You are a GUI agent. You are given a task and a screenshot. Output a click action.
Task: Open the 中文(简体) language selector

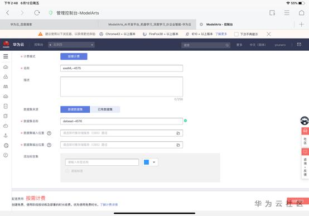[x=258, y=45]
